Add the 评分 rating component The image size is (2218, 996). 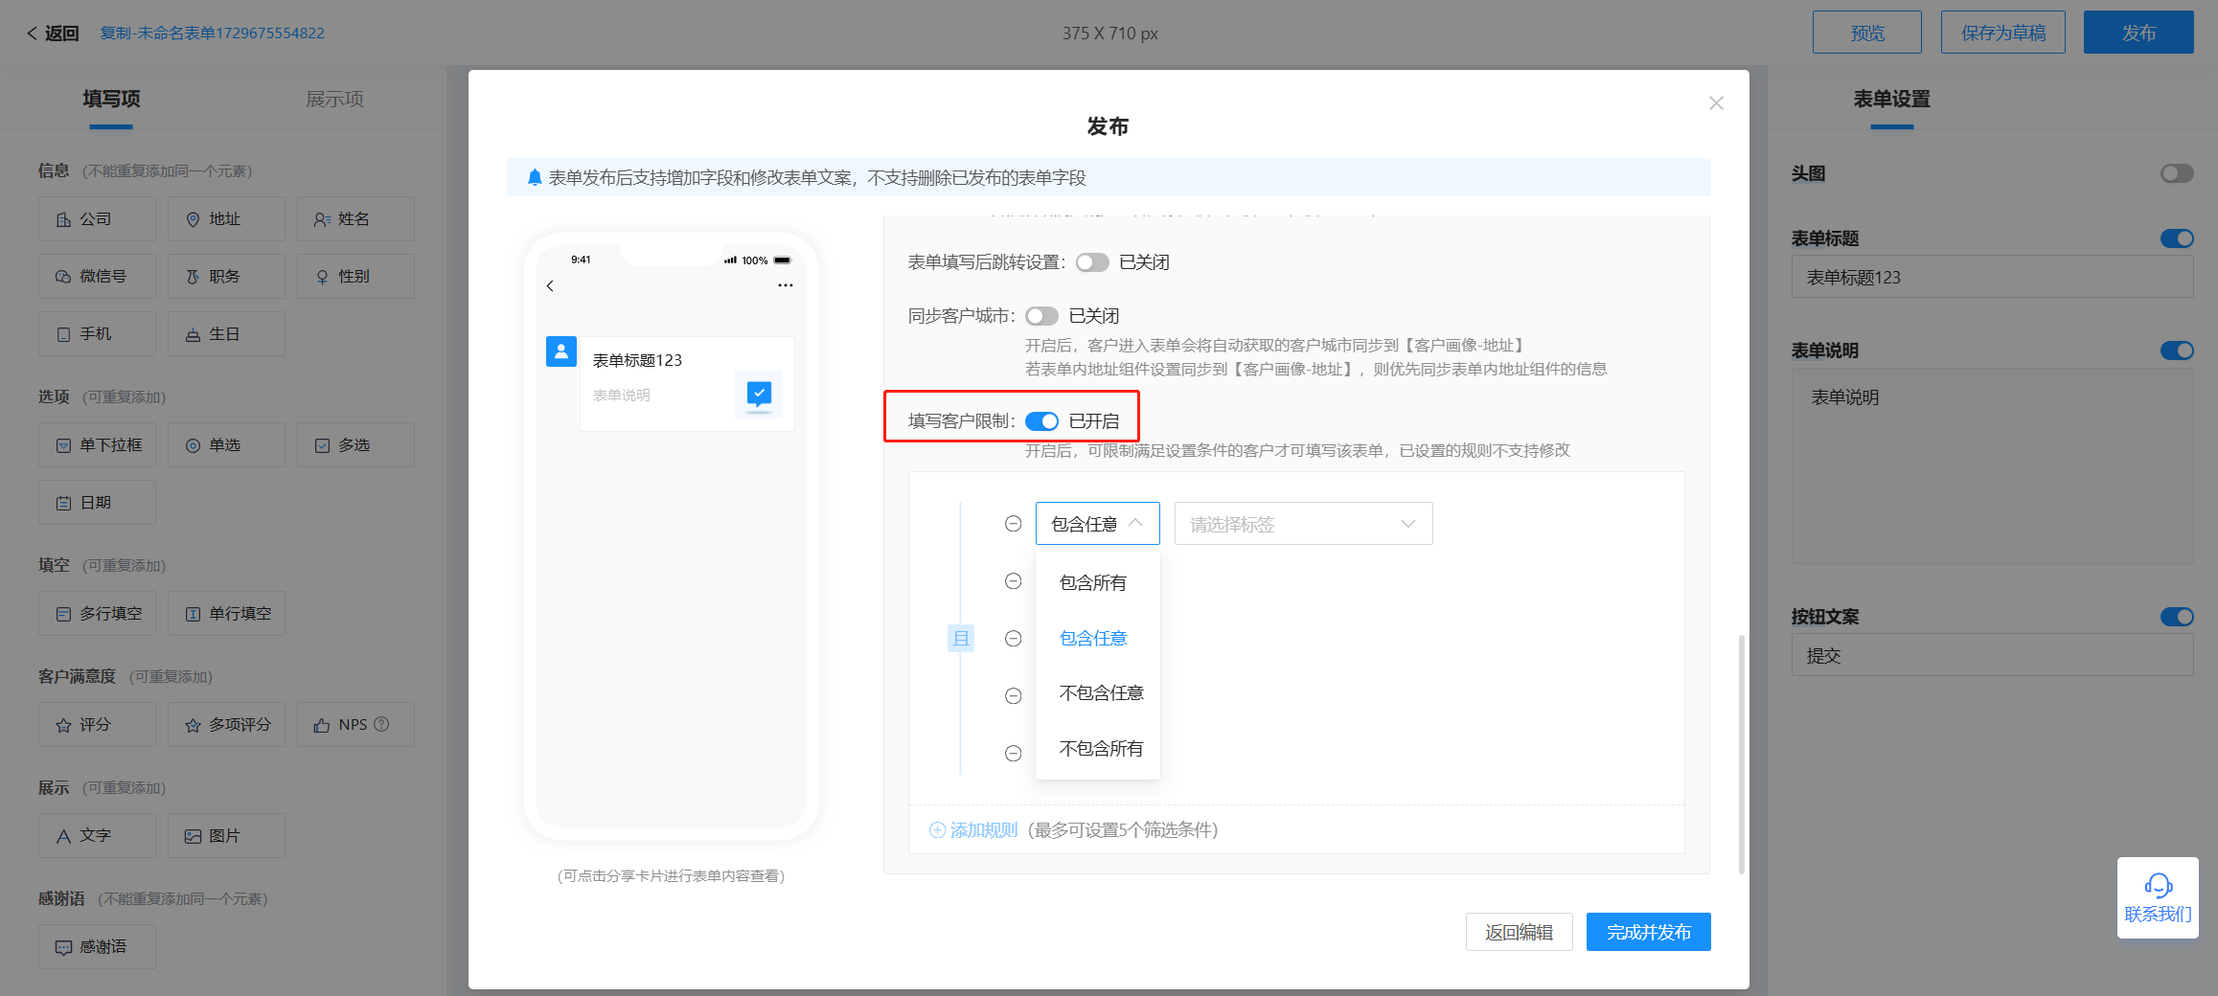tap(97, 725)
